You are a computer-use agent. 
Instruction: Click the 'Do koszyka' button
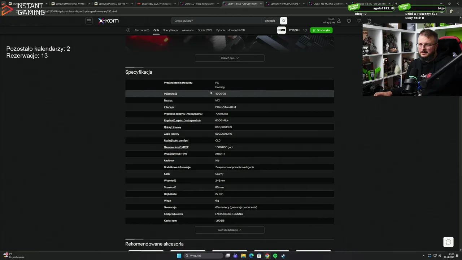321,30
